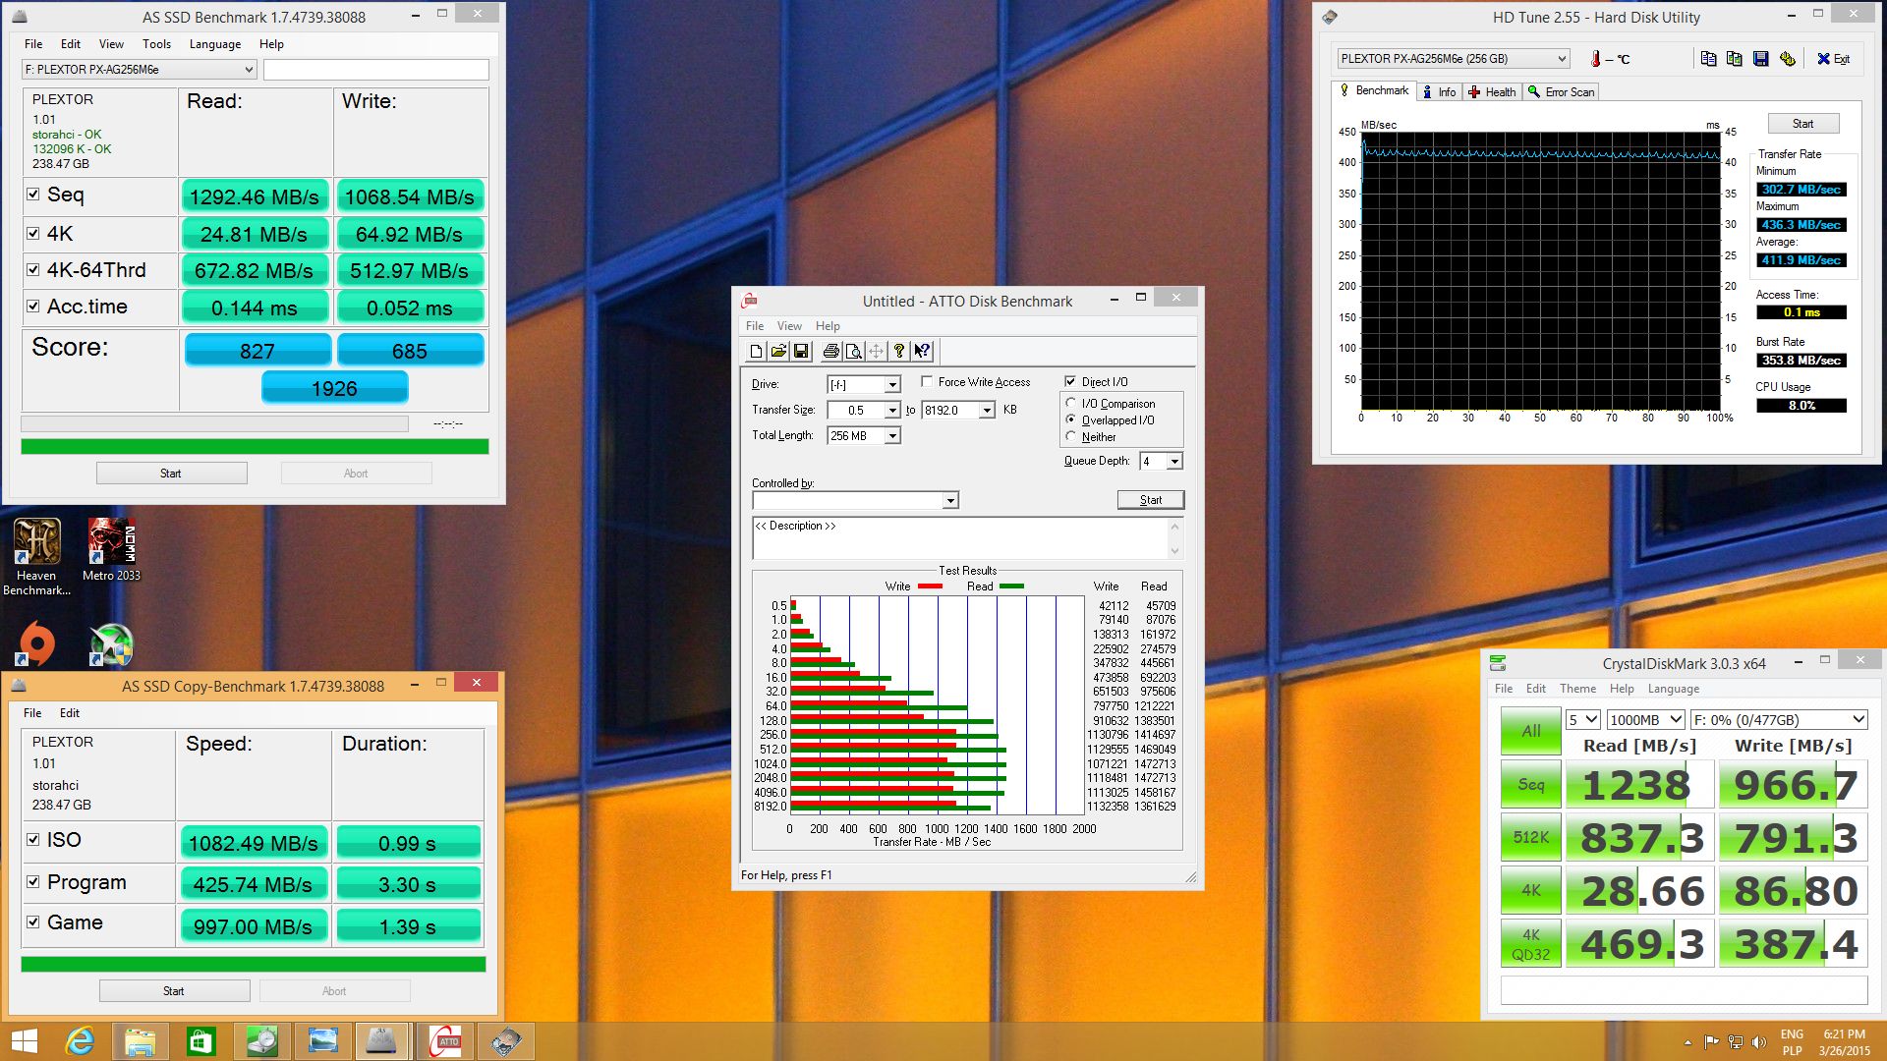Viewport: 1887px width, 1061px height.
Task: Start the HD Tune benchmark
Action: tap(1802, 123)
